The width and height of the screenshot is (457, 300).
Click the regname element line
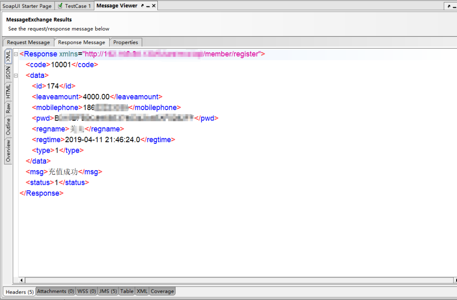[78, 129]
